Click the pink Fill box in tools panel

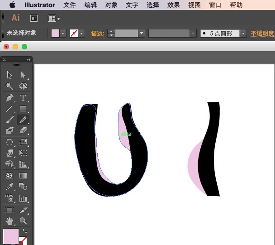[x=11, y=236]
